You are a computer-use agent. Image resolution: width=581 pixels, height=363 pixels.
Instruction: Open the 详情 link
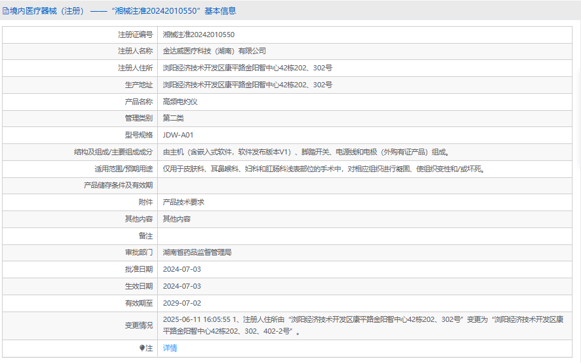(x=170, y=348)
